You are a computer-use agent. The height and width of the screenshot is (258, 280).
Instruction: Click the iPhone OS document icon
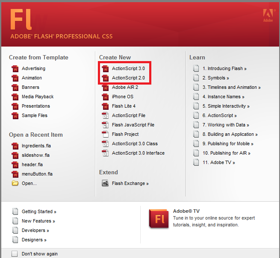[x=105, y=97]
